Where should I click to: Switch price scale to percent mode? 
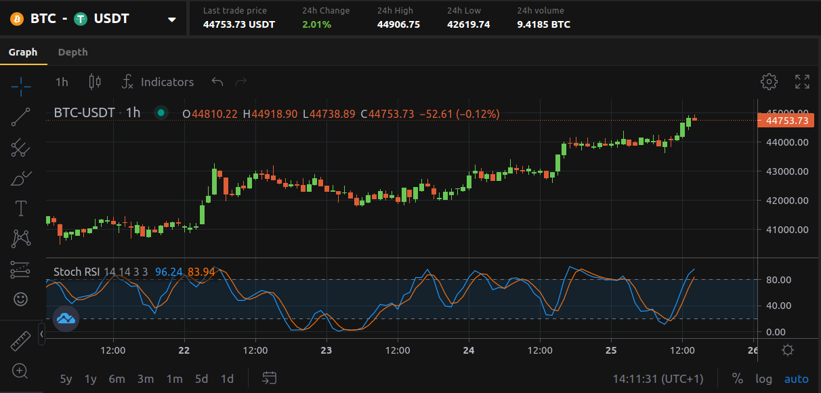point(738,379)
